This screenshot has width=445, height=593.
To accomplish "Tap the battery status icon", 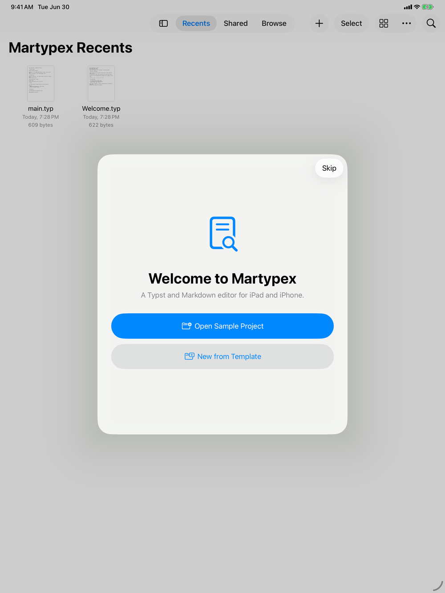I will [428, 7].
